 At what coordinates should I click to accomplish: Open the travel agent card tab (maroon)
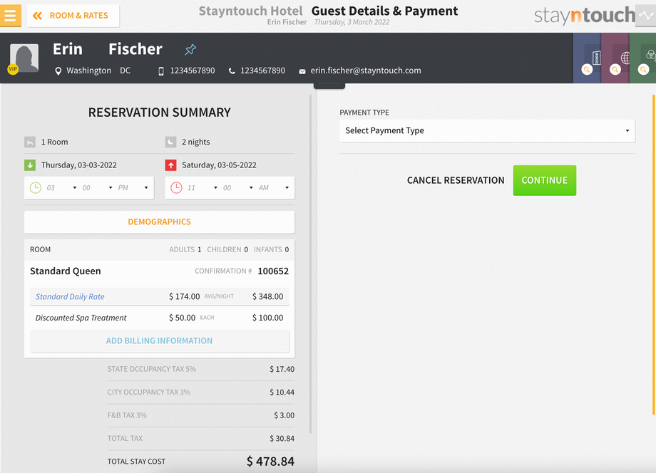pyautogui.click(x=615, y=58)
